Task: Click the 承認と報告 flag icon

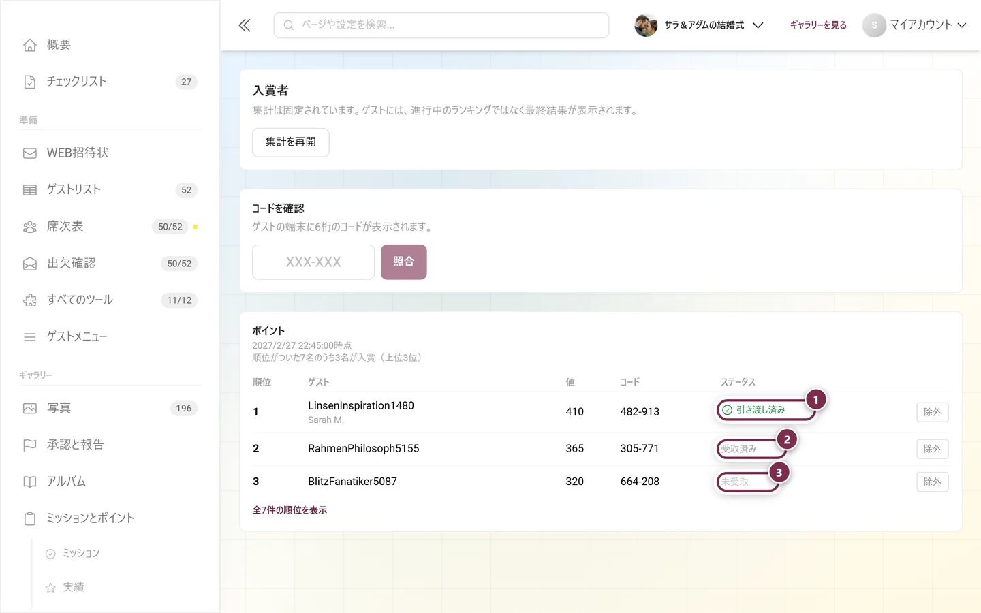Action: coord(30,445)
